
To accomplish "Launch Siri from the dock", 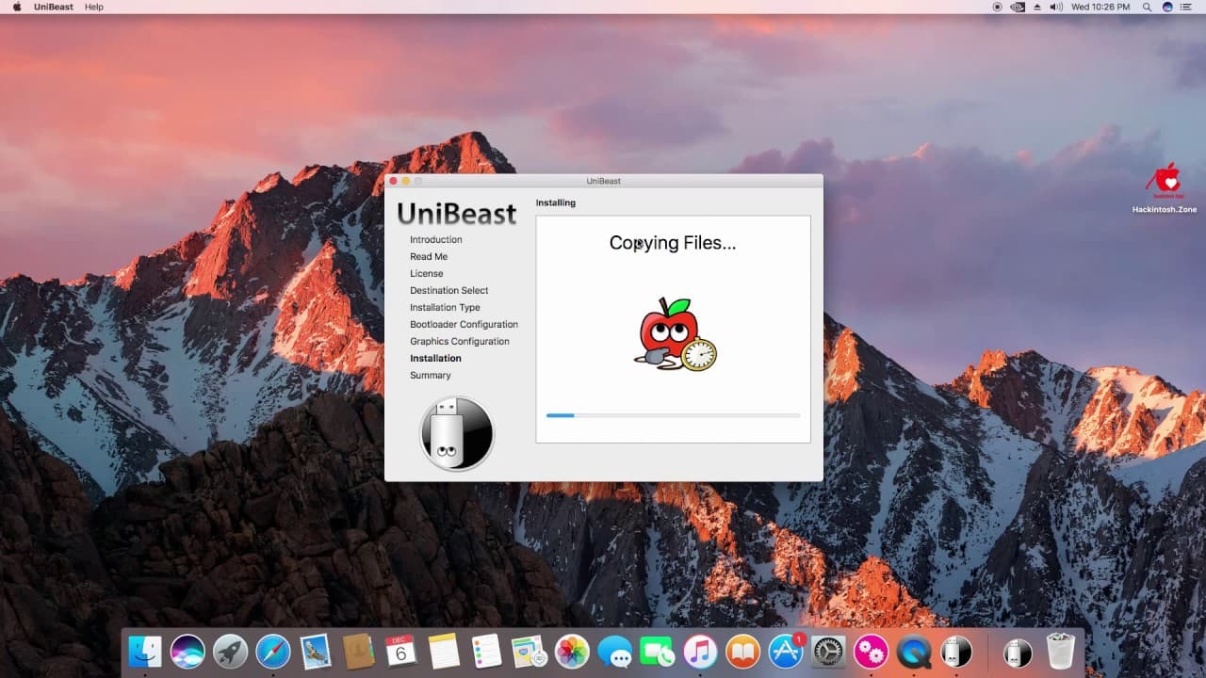I will click(x=187, y=651).
